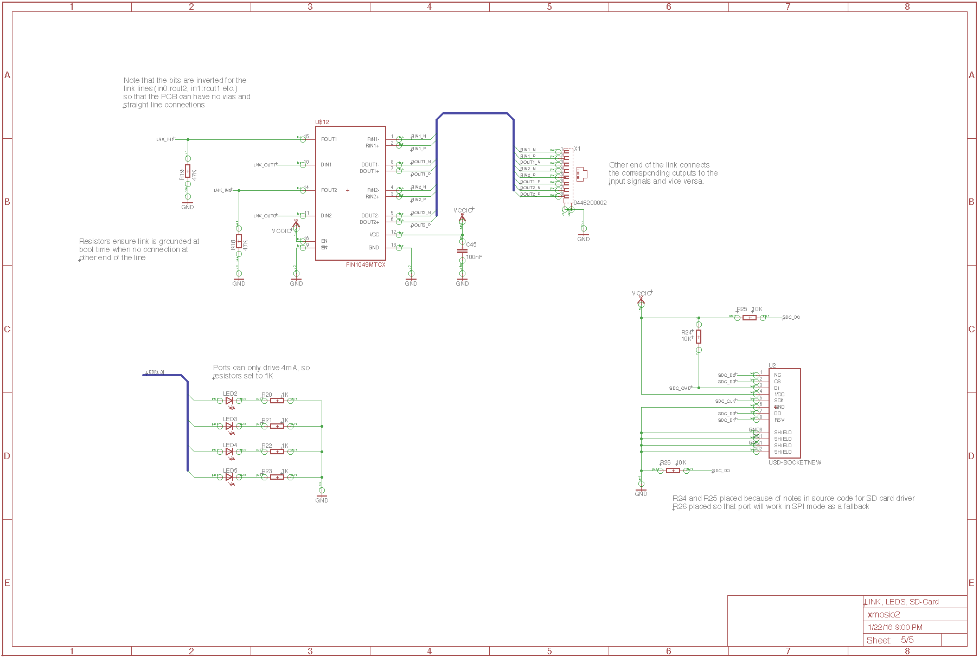979x657 pixels.
Task: Click the ROUT2 pin name on U$12
Action: point(329,190)
